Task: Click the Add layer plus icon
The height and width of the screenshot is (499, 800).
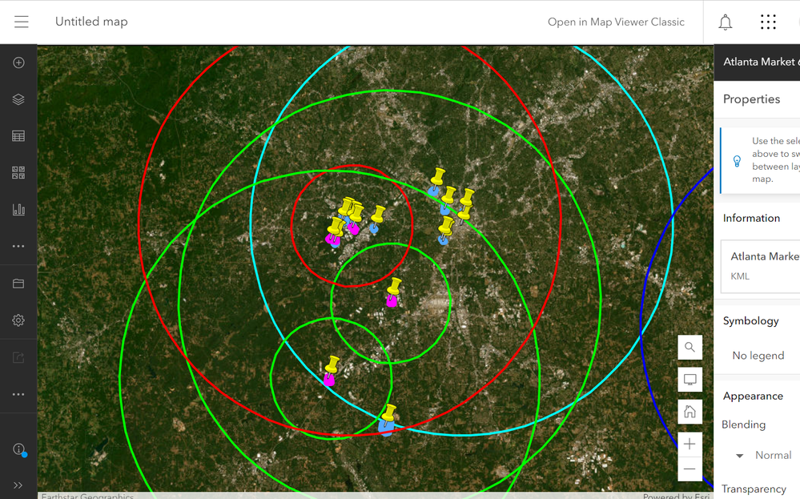Action: [x=18, y=62]
